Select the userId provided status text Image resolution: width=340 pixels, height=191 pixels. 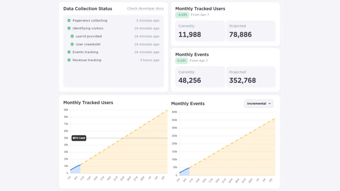[x=88, y=36]
